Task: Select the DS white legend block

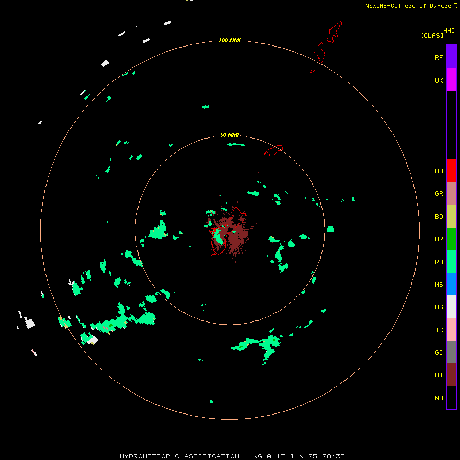Action: coord(451,307)
